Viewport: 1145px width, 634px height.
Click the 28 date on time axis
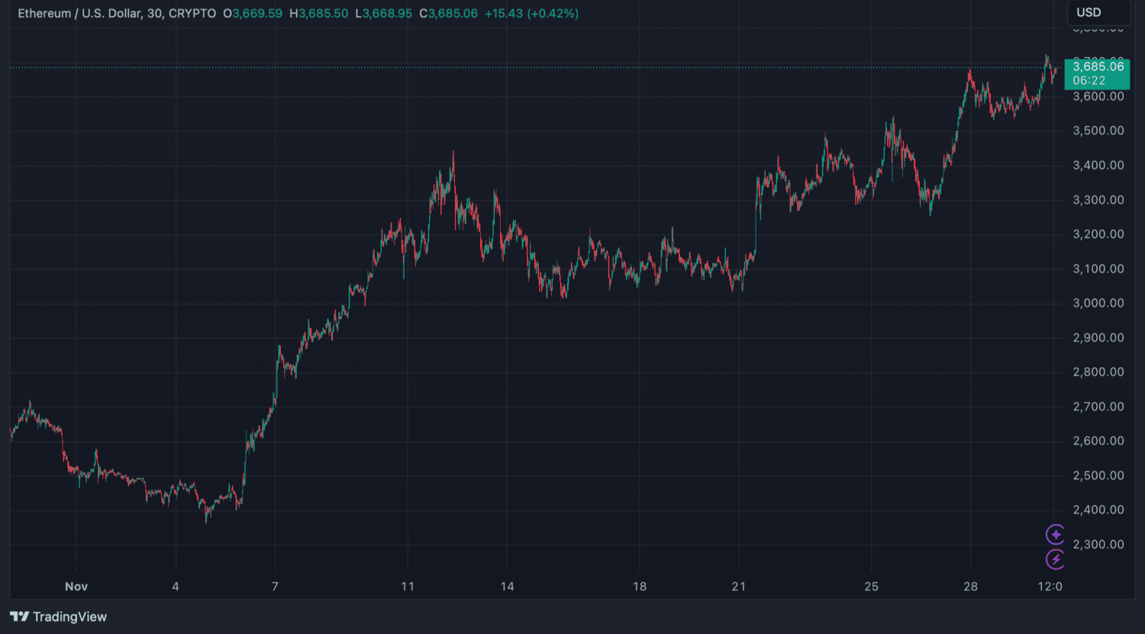tap(970, 587)
